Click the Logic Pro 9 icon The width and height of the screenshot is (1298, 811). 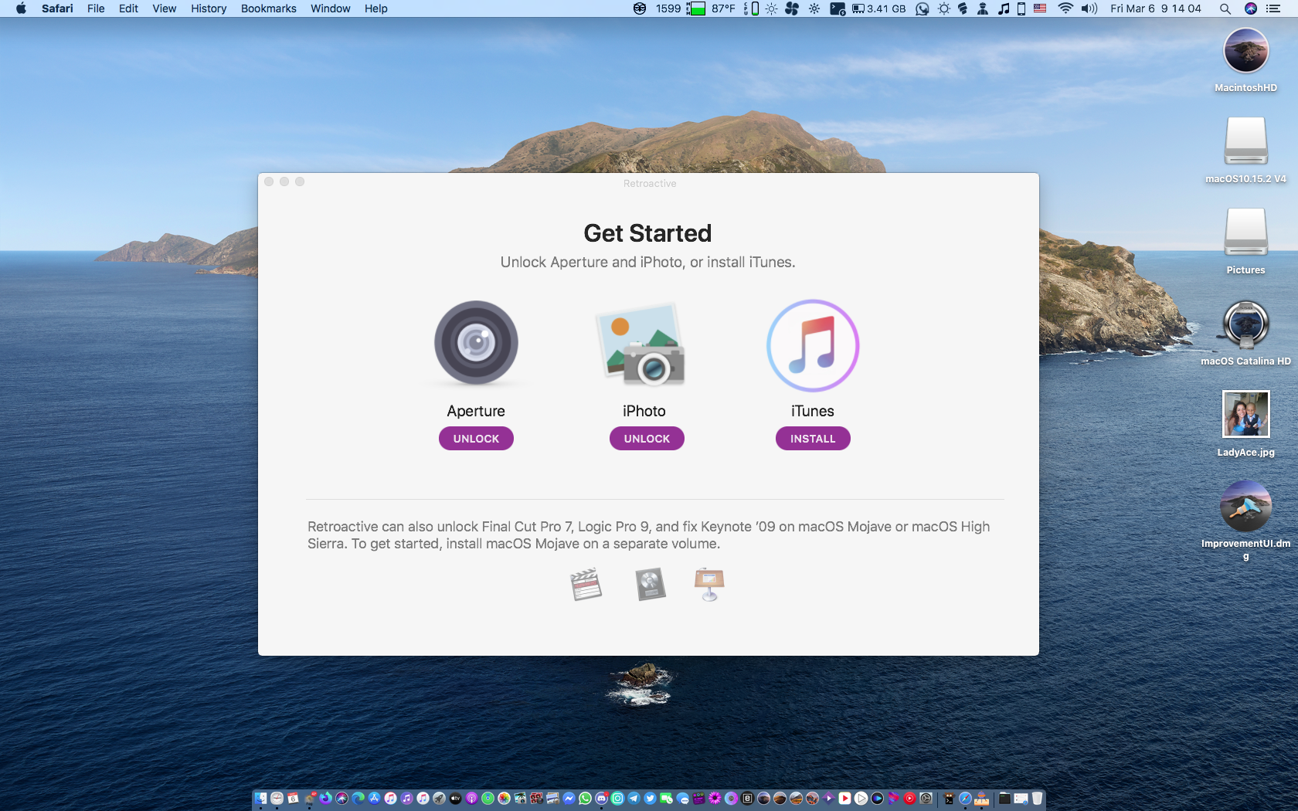(x=651, y=584)
